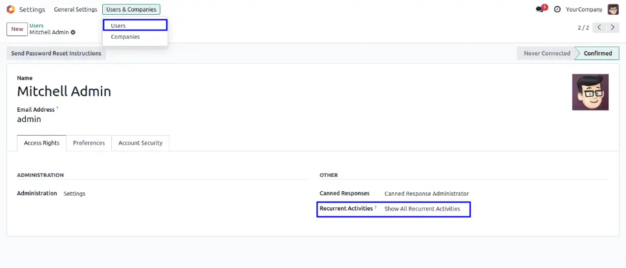Click the Odoo Settings app logo icon
This screenshot has height=268, width=626.
[10, 10]
